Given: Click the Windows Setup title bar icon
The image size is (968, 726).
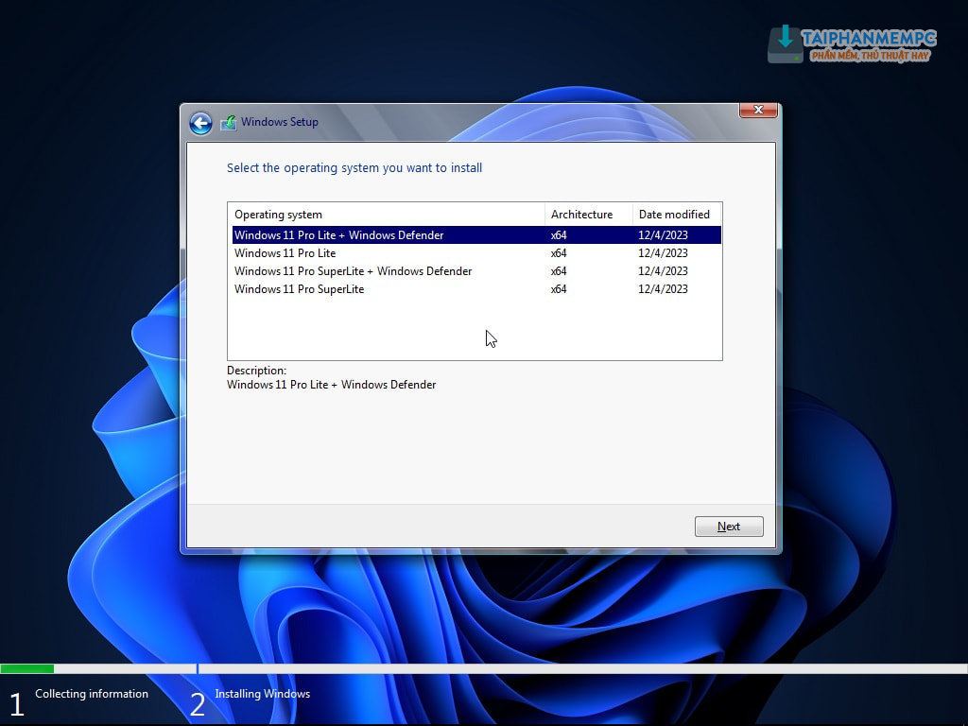Looking at the screenshot, I should pyautogui.click(x=228, y=122).
